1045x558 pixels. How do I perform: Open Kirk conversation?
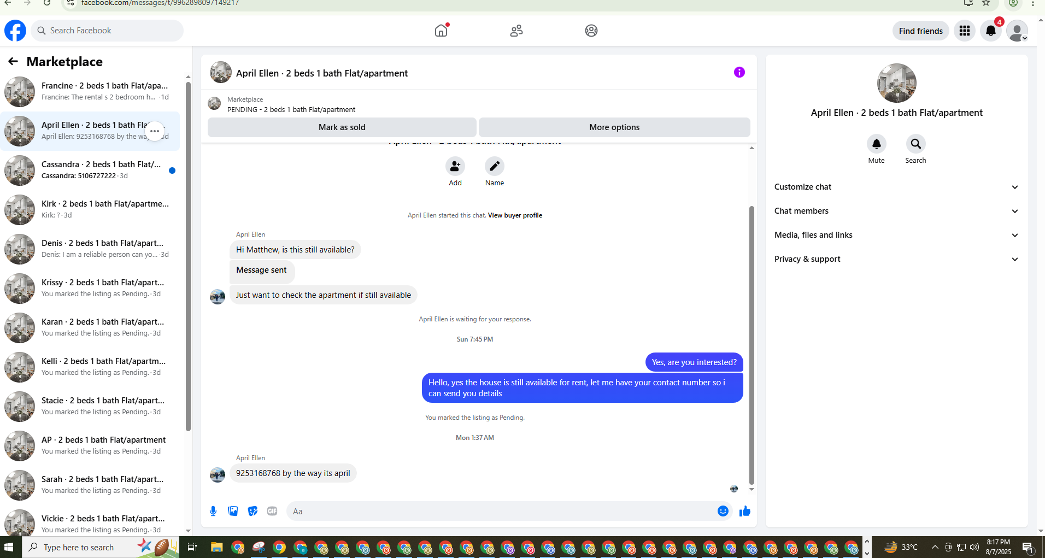pyautogui.click(x=90, y=210)
